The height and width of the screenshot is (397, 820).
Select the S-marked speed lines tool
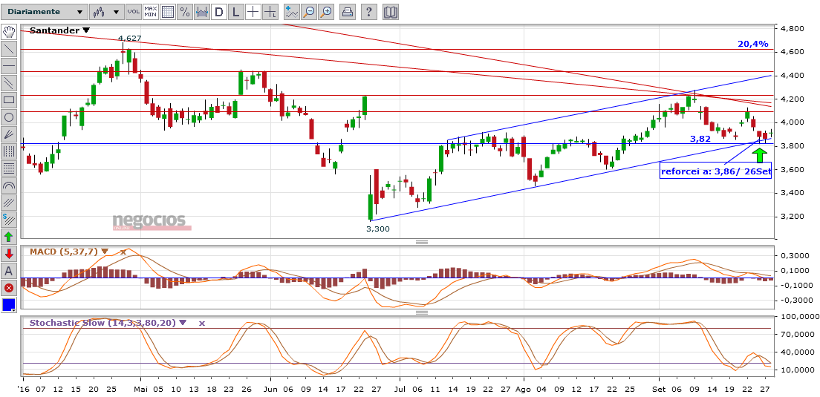click(8, 220)
